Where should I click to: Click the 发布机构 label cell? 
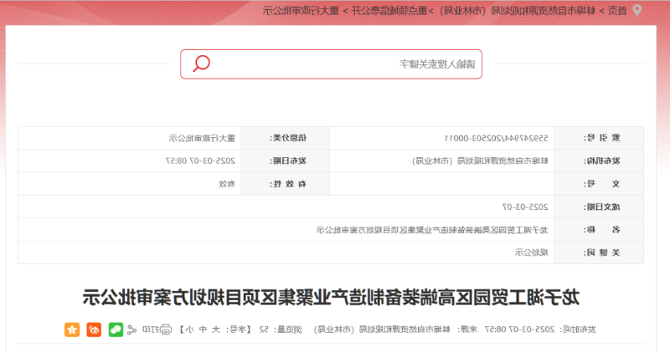point(599,161)
